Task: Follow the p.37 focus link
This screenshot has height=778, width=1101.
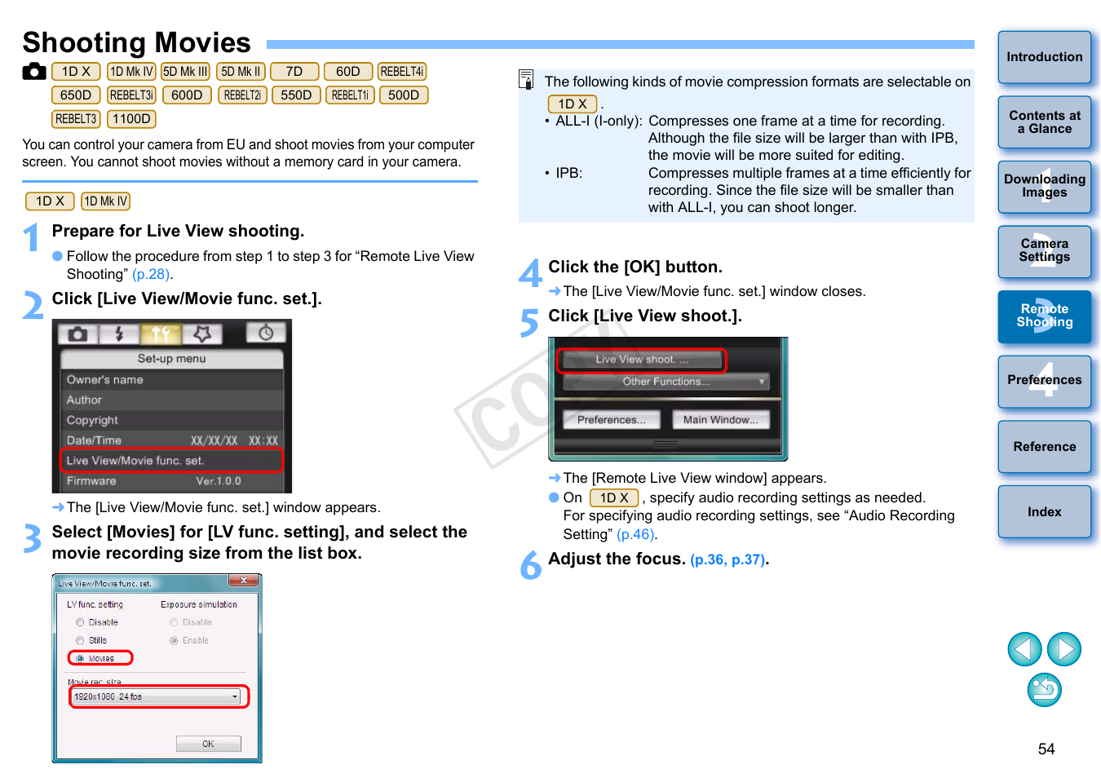Action: (748, 559)
